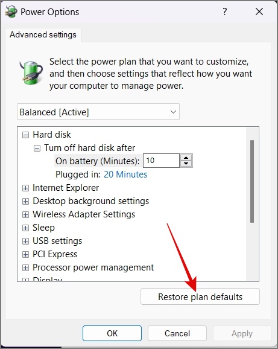
Task: Click the Power Options title bar icon
Action: (11, 11)
